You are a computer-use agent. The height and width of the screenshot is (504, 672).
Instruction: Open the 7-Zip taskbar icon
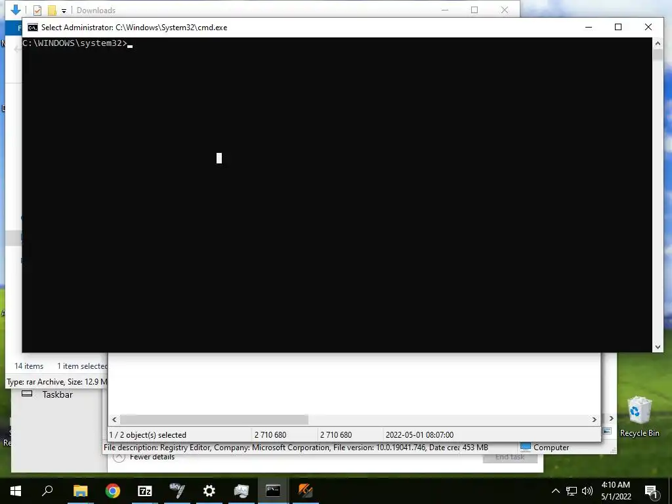pos(145,491)
